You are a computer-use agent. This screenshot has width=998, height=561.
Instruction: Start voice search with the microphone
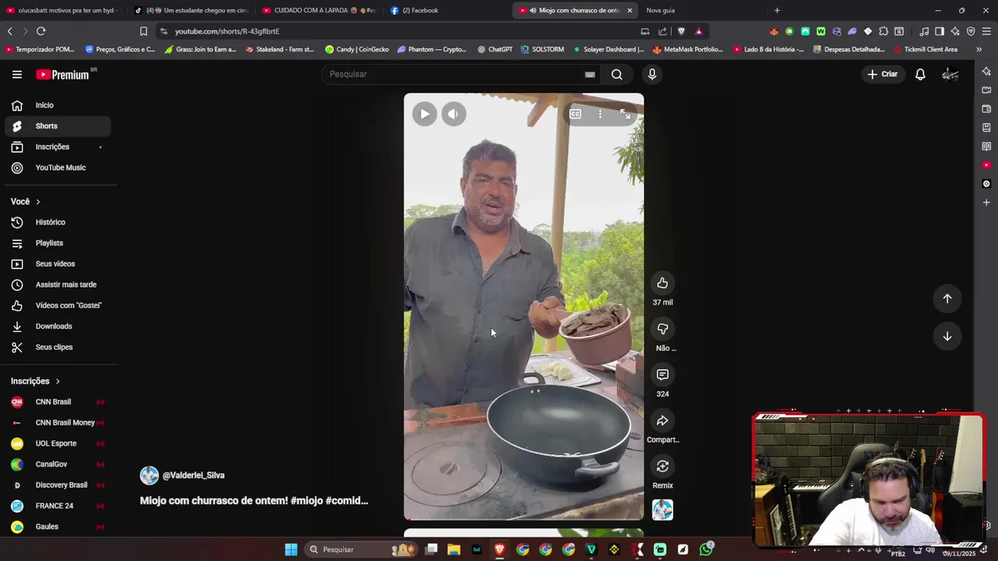click(x=652, y=74)
